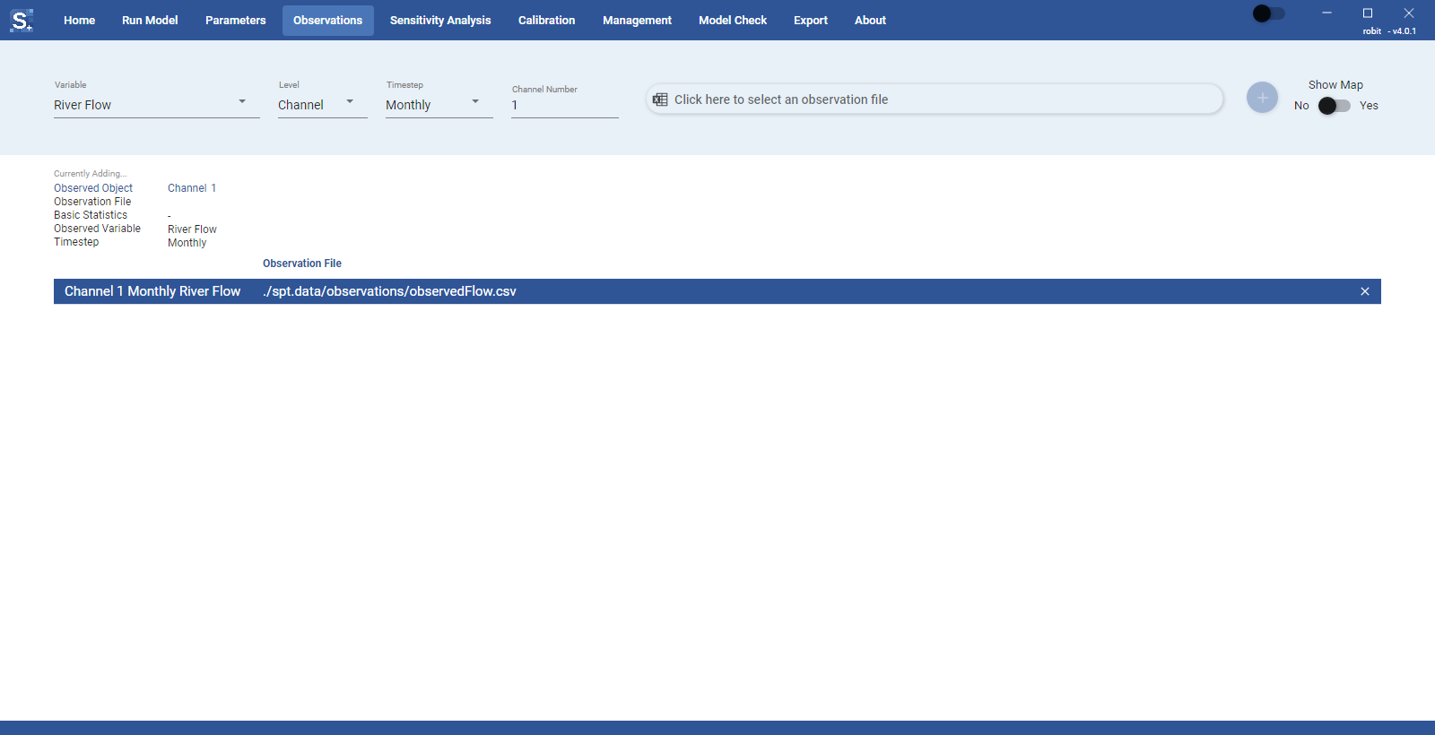
Task: Click here to select an observation file
Action: coord(935,99)
